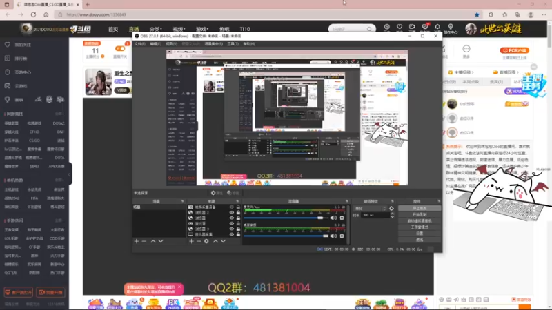Toggle visibility eye for 游戏源 source
Viewport: 552px width, 310px height.
[x=231, y=223]
